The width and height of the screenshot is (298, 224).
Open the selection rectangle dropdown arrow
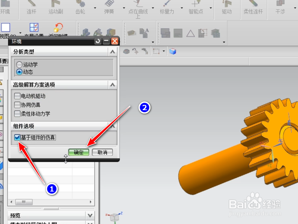164,51
